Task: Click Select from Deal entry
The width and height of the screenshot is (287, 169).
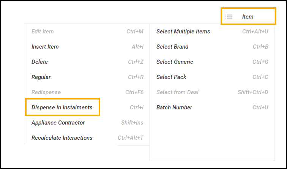Action: [177, 92]
